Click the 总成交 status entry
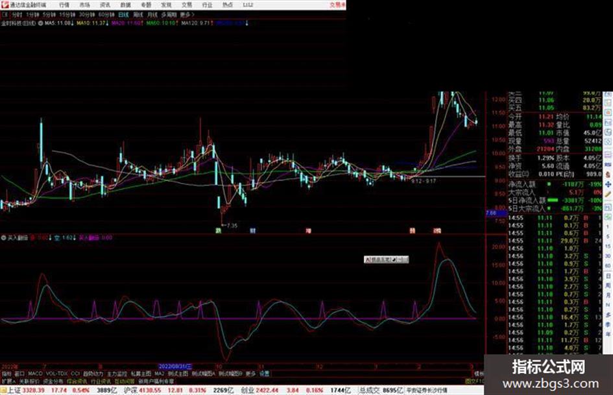 click(x=381, y=390)
